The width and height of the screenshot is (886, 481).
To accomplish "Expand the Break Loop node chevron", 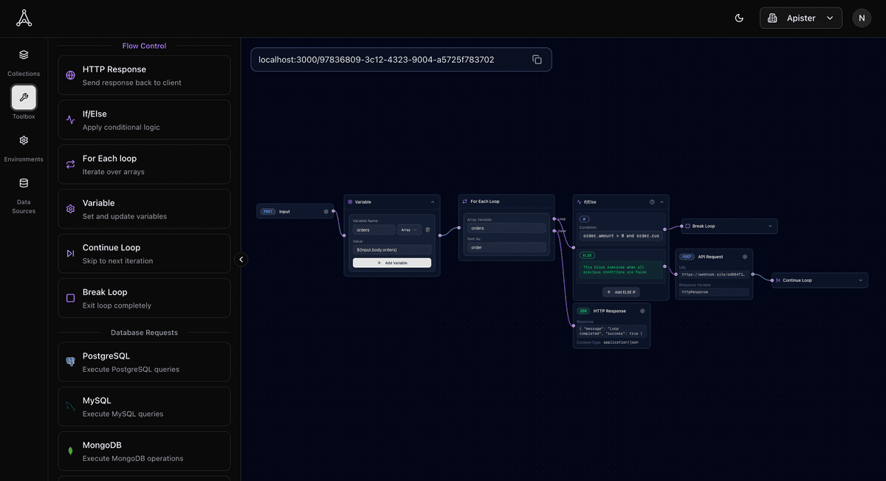I will point(769,226).
